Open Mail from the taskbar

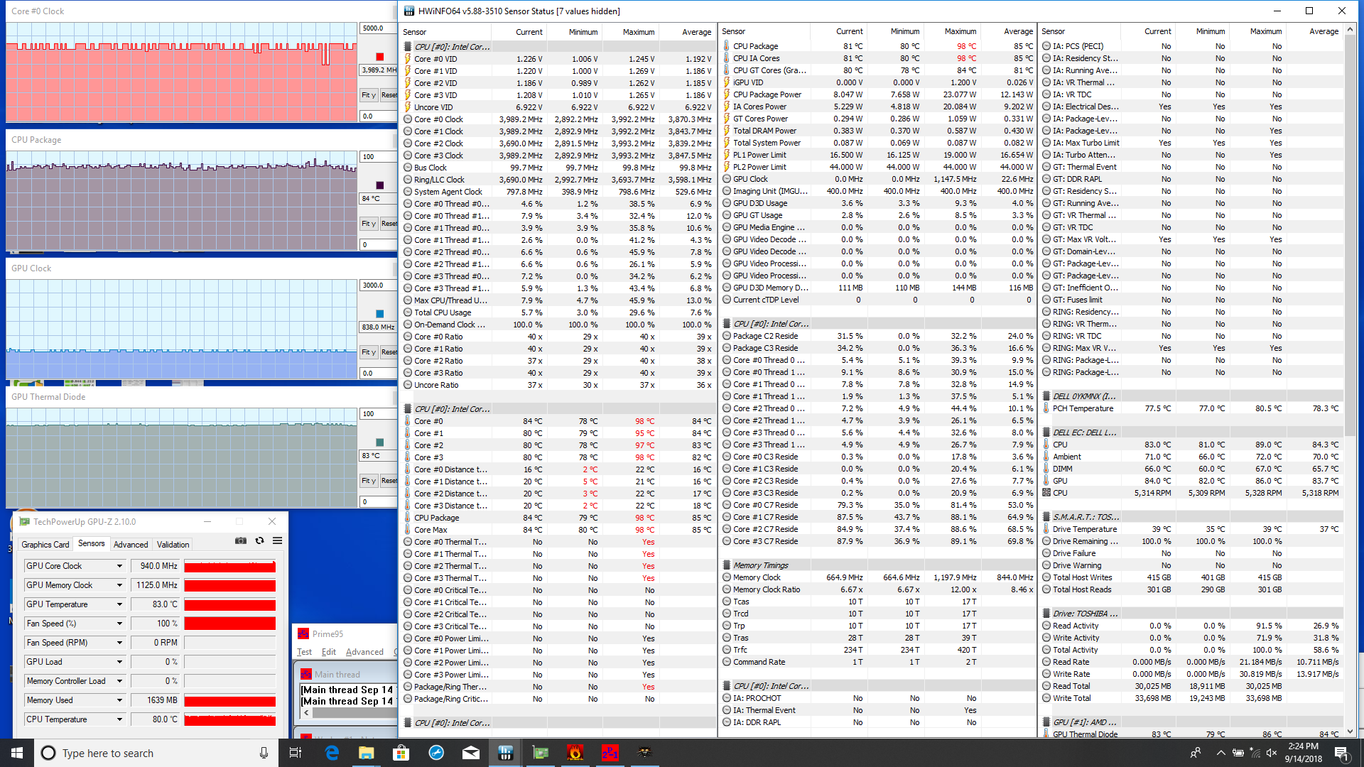[x=471, y=753]
